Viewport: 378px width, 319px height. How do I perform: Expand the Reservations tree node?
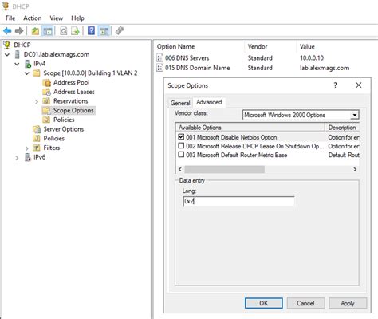(37, 101)
